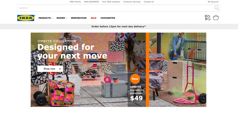
Task: Open My Account link
Action: pyautogui.click(x=213, y=2)
